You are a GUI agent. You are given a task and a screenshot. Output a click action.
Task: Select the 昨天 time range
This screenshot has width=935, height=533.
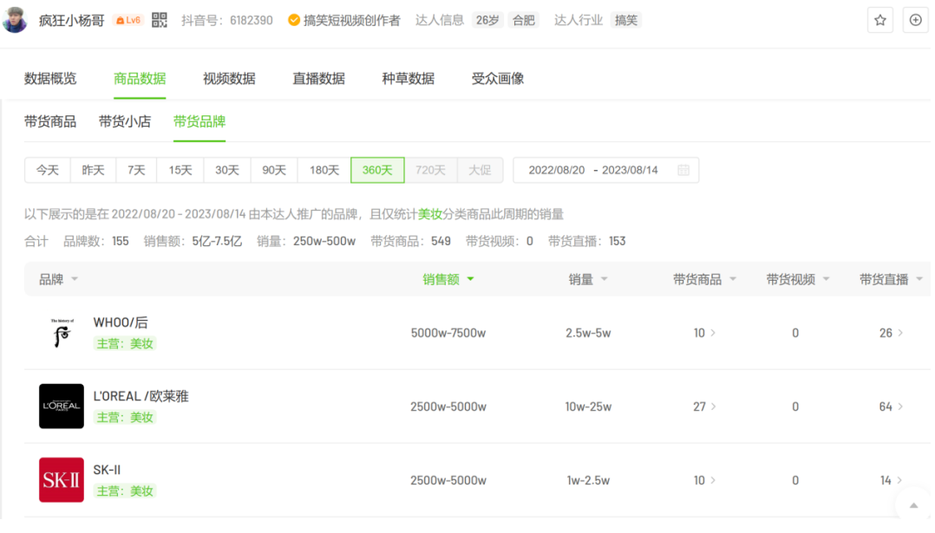point(93,171)
